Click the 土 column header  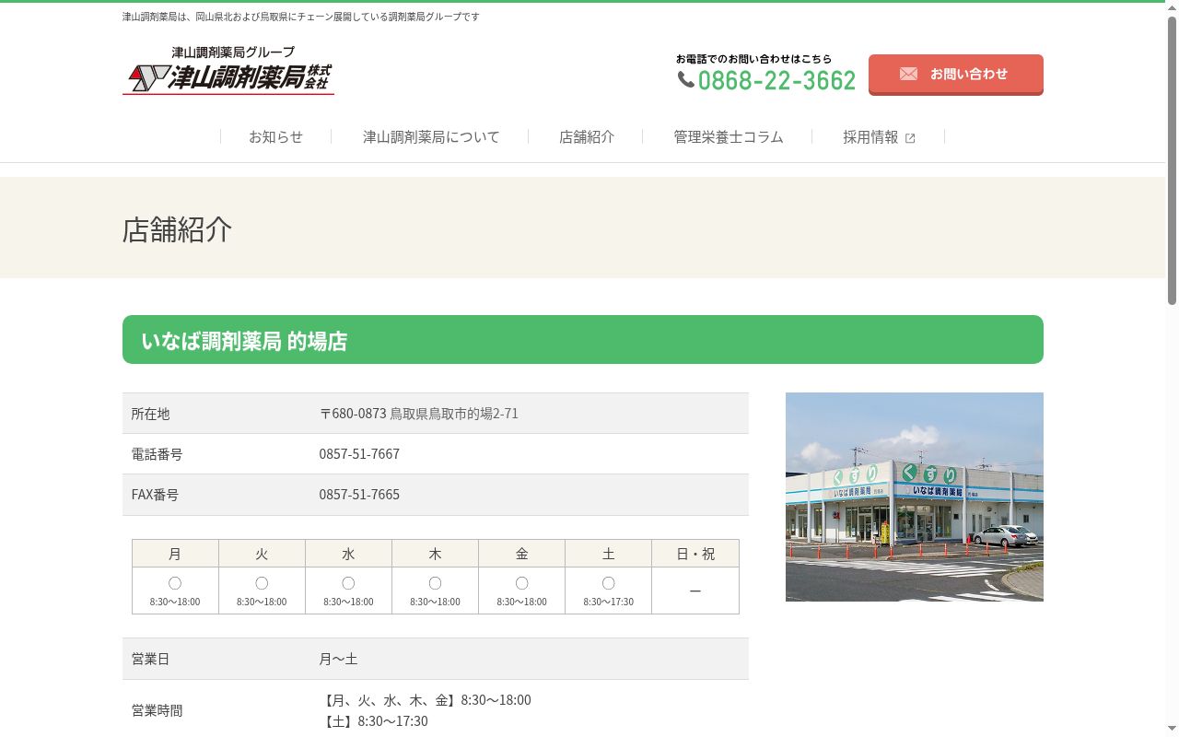click(x=608, y=554)
